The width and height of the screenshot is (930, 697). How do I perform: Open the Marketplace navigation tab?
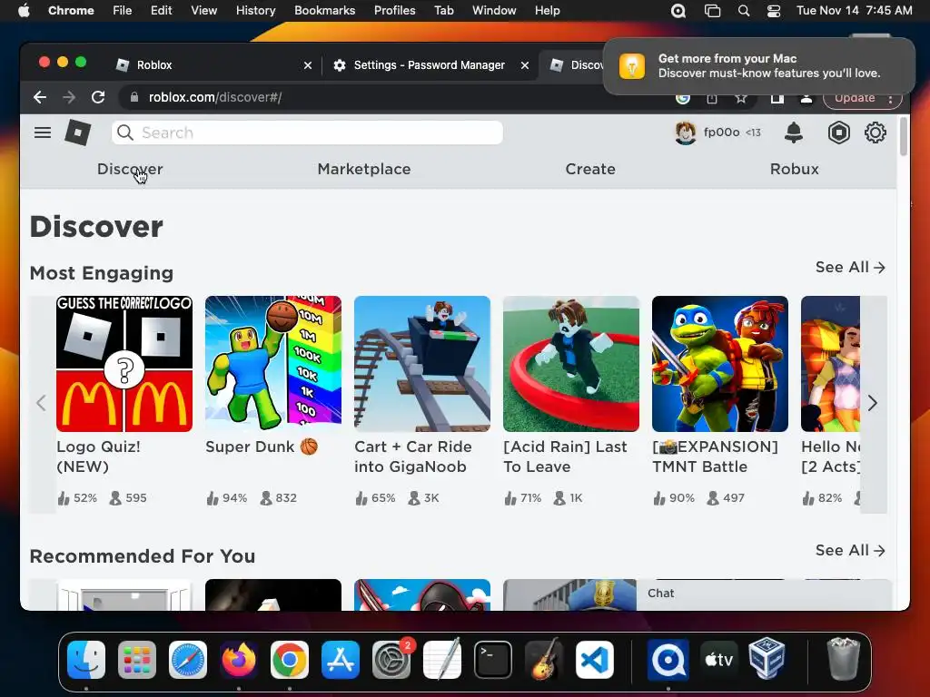(x=364, y=169)
